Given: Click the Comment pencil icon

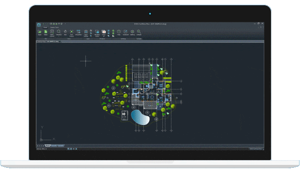Looking at the screenshot, I should pos(126,32).
